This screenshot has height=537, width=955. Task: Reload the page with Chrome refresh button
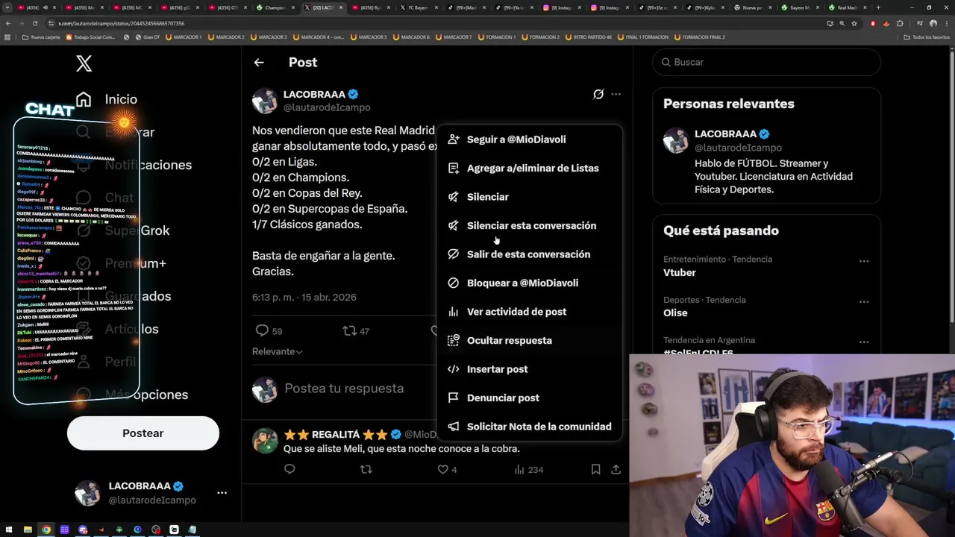point(36,23)
